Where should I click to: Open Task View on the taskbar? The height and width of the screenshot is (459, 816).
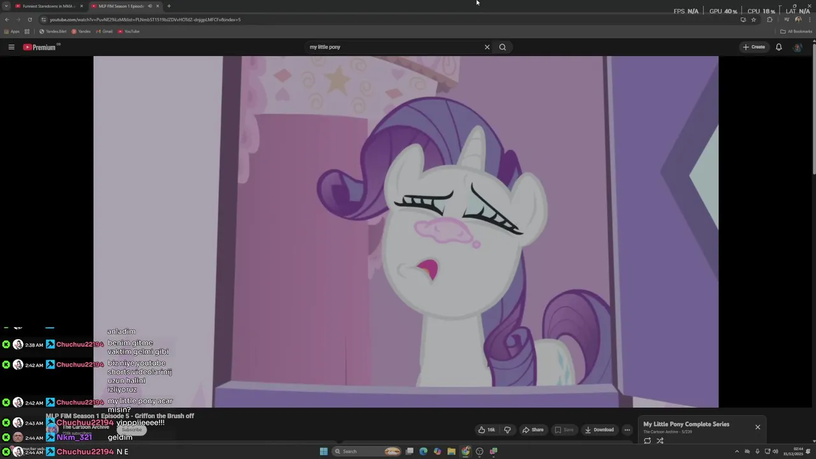click(409, 451)
